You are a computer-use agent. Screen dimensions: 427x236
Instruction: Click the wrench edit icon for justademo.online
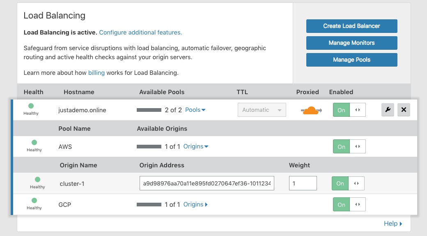(388, 110)
